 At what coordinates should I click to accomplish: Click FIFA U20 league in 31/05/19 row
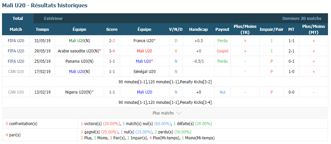tap(16, 40)
